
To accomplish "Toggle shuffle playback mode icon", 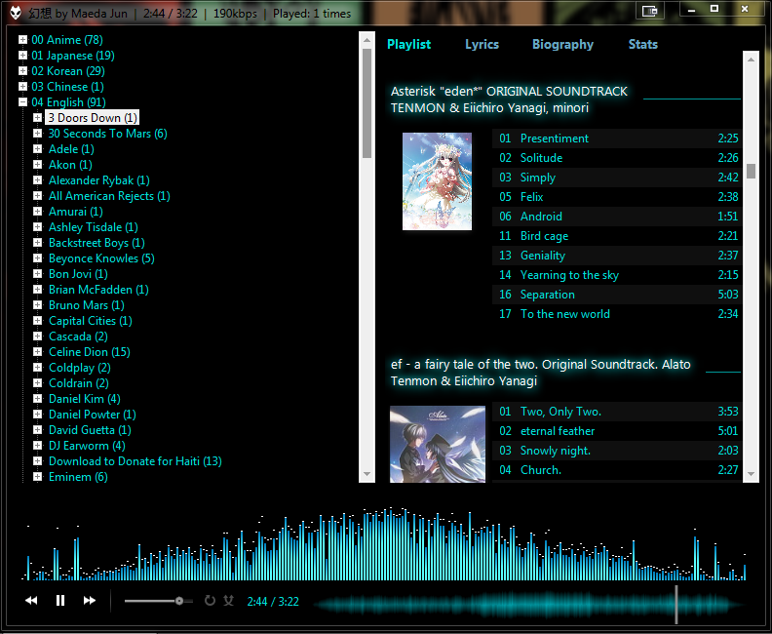I will [x=228, y=600].
